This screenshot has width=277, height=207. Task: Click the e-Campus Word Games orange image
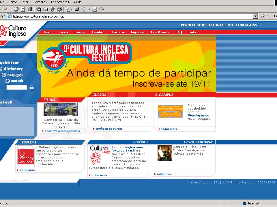point(170,112)
